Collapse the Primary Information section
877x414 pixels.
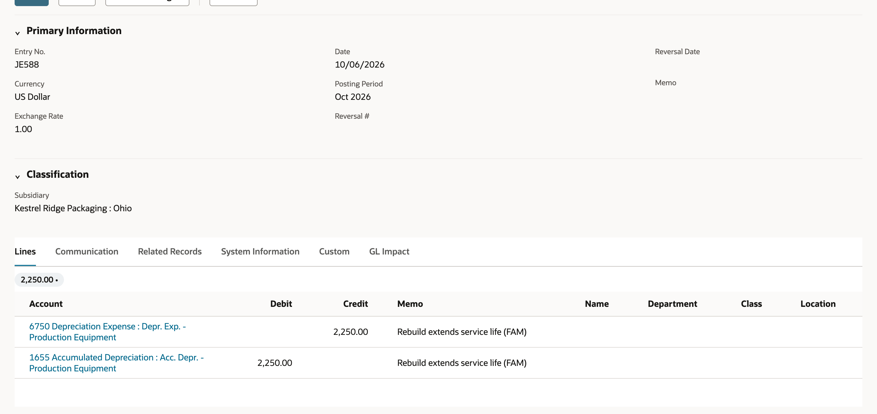pyautogui.click(x=17, y=33)
